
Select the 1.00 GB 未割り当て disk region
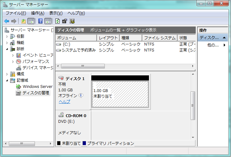pyautogui.click(x=120, y=94)
